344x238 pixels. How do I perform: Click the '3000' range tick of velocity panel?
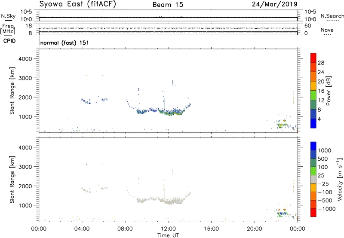click(25, 167)
